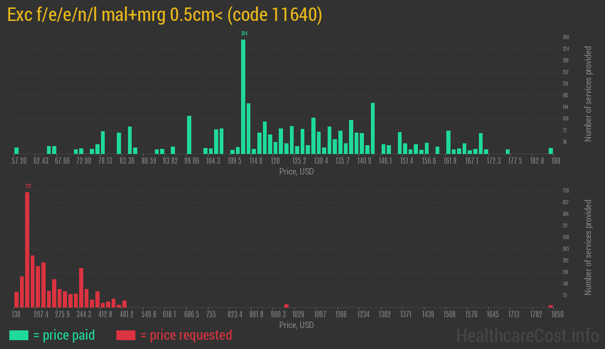Click the green bar above 99.06
This screenshot has height=349, width=605.
[189, 134]
